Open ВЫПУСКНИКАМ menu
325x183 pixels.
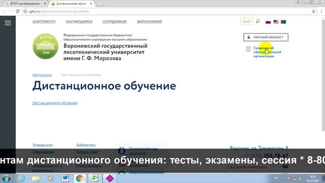[149, 21]
